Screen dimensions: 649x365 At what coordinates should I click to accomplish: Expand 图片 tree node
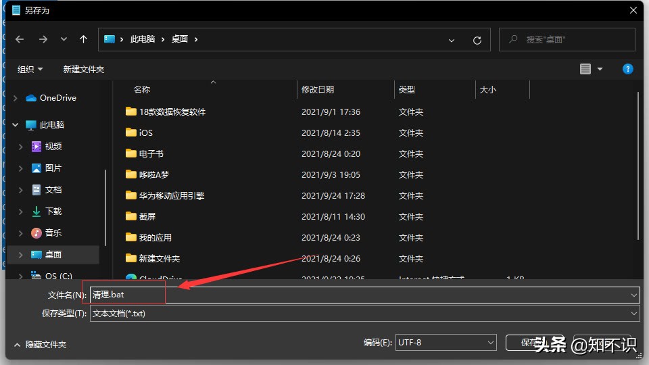pyautogui.click(x=21, y=168)
